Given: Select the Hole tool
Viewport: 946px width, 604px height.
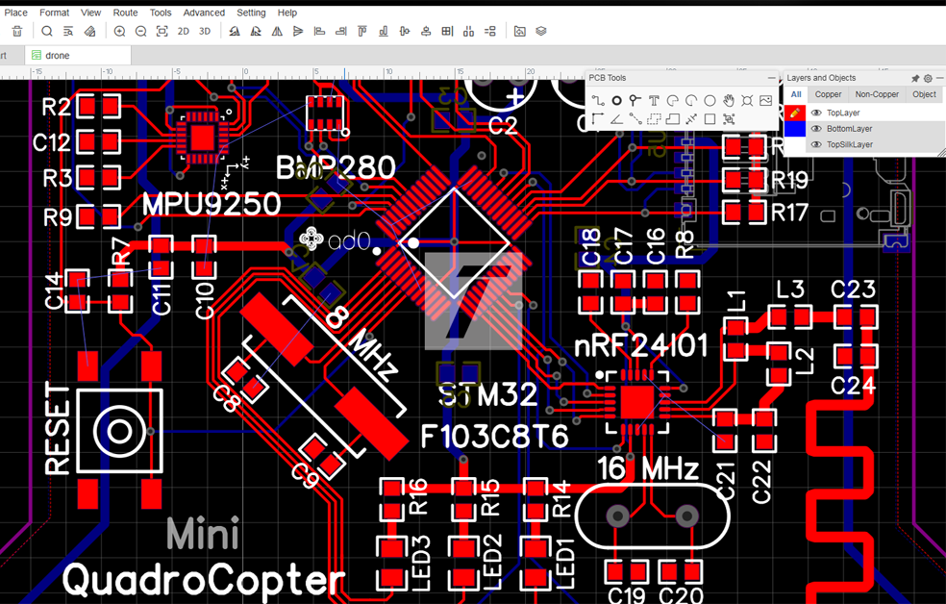Looking at the screenshot, I should 747,101.
